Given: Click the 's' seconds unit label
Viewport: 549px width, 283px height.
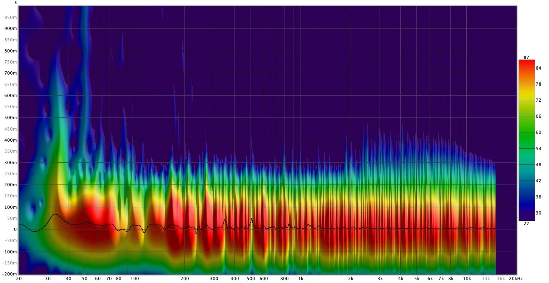Looking at the screenshot, I should [16, 2].
